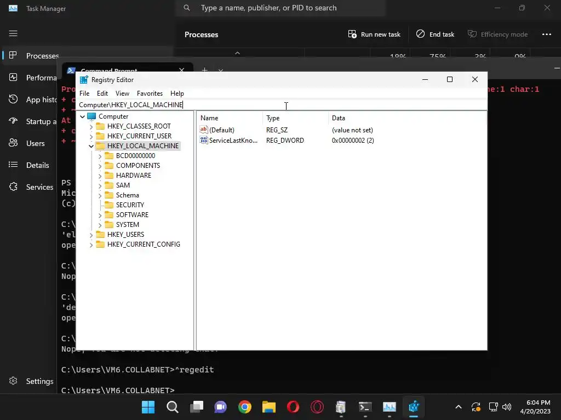Open the Edit menu in Registry Editor
The image size is (561, 420).
pyautogui.click(x=102, y=93)
